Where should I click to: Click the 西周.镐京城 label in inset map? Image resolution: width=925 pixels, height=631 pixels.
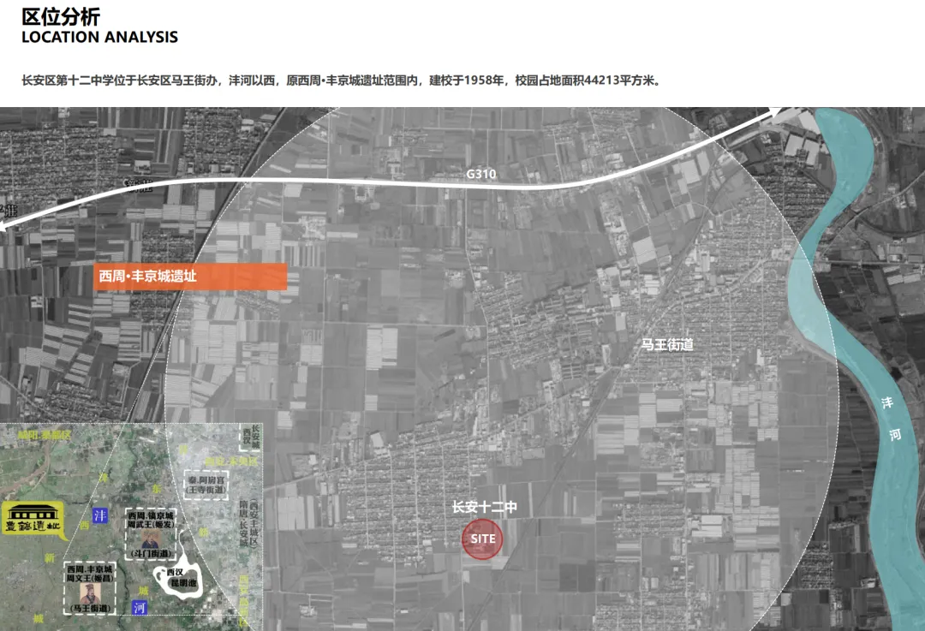coord(151,515)
